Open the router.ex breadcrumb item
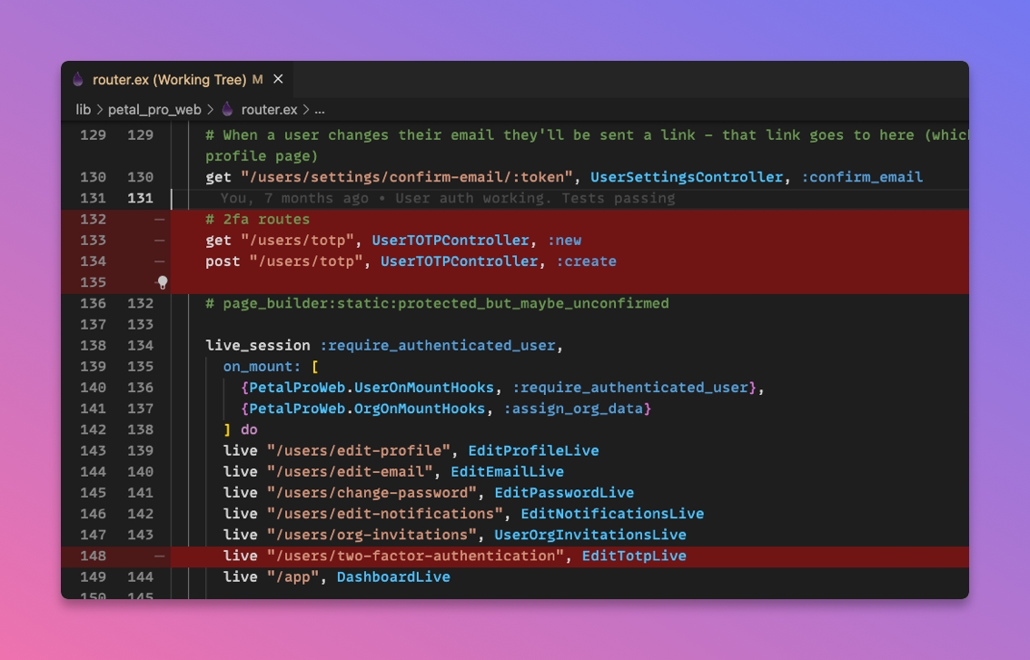 click(269, 109)
